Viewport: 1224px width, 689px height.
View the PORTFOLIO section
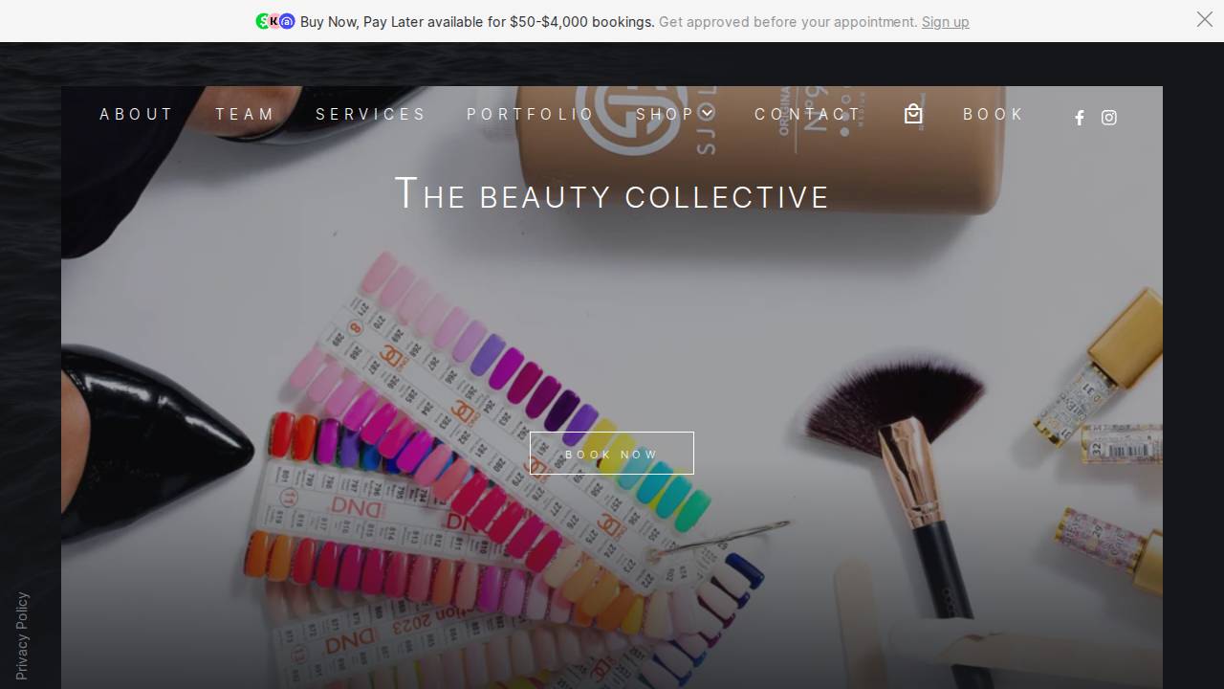(531, 114)
